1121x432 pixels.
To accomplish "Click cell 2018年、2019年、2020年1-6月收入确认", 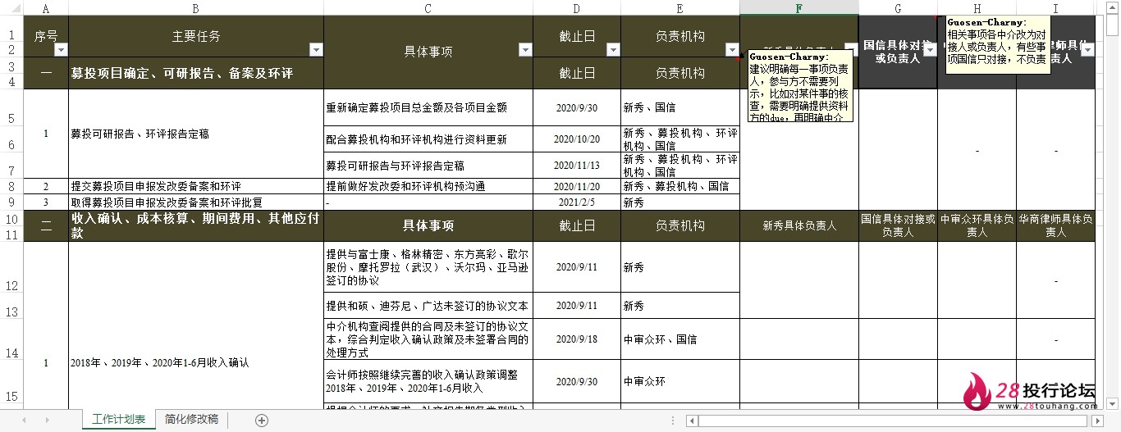I will pos(196,362).
